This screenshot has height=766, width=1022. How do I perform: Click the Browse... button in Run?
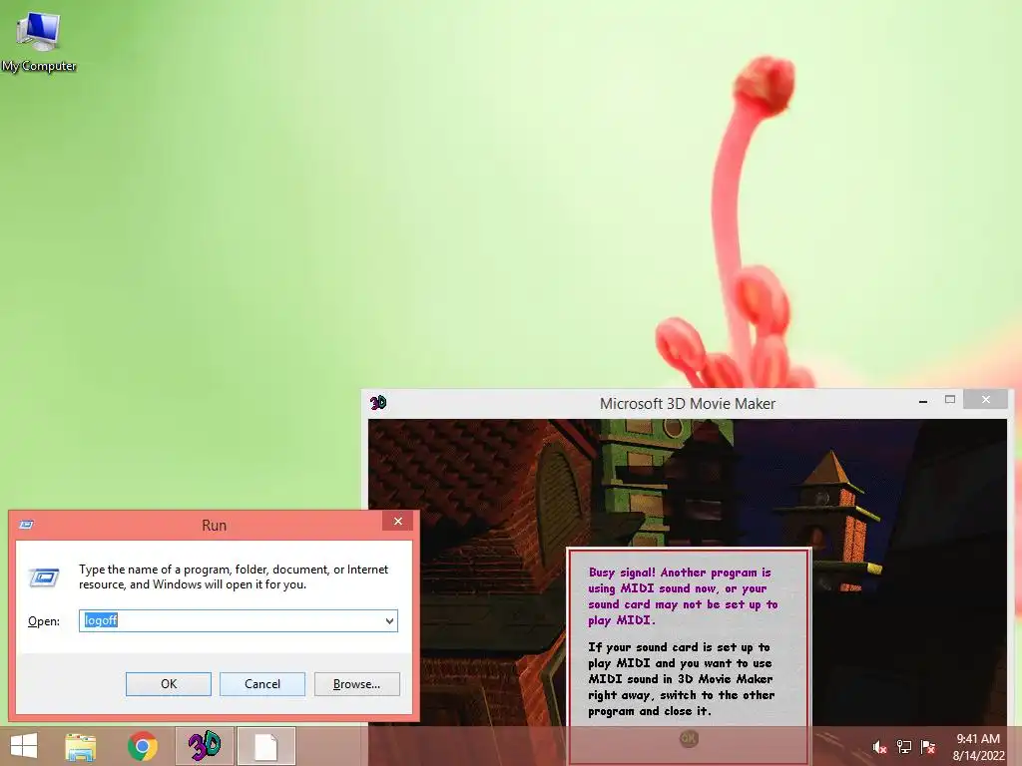pos(356,684)
